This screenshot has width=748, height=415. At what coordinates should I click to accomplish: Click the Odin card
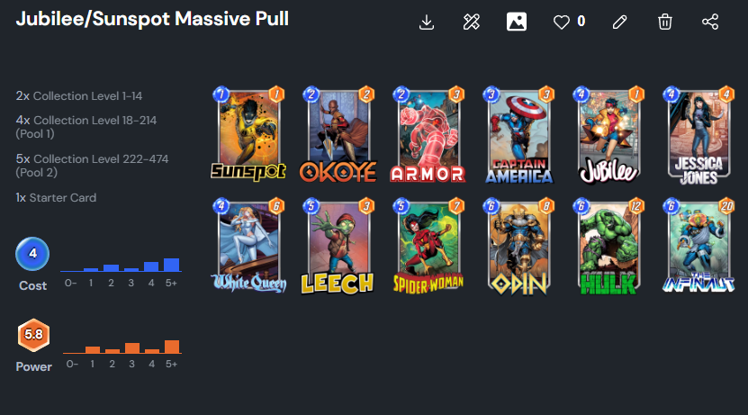coord(518,246)
